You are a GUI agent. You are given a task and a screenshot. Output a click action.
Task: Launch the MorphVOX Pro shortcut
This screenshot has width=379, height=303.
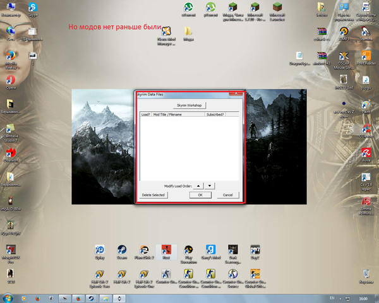(11, 254)
